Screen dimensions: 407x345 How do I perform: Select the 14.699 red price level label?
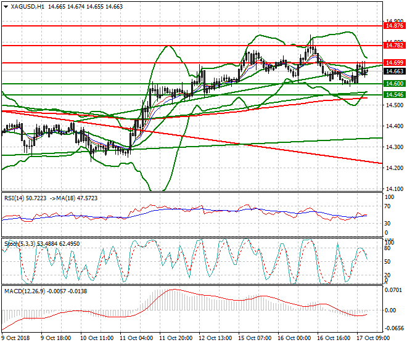[x=394, y=62]
